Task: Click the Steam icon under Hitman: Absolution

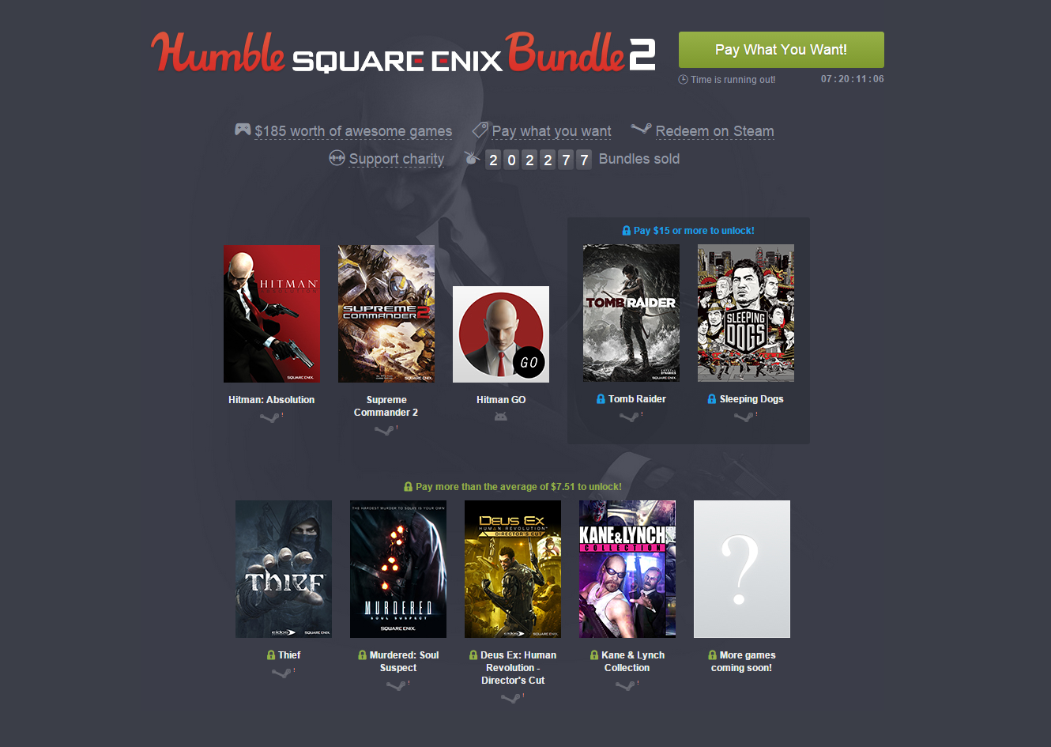Action: click(271, 417)
